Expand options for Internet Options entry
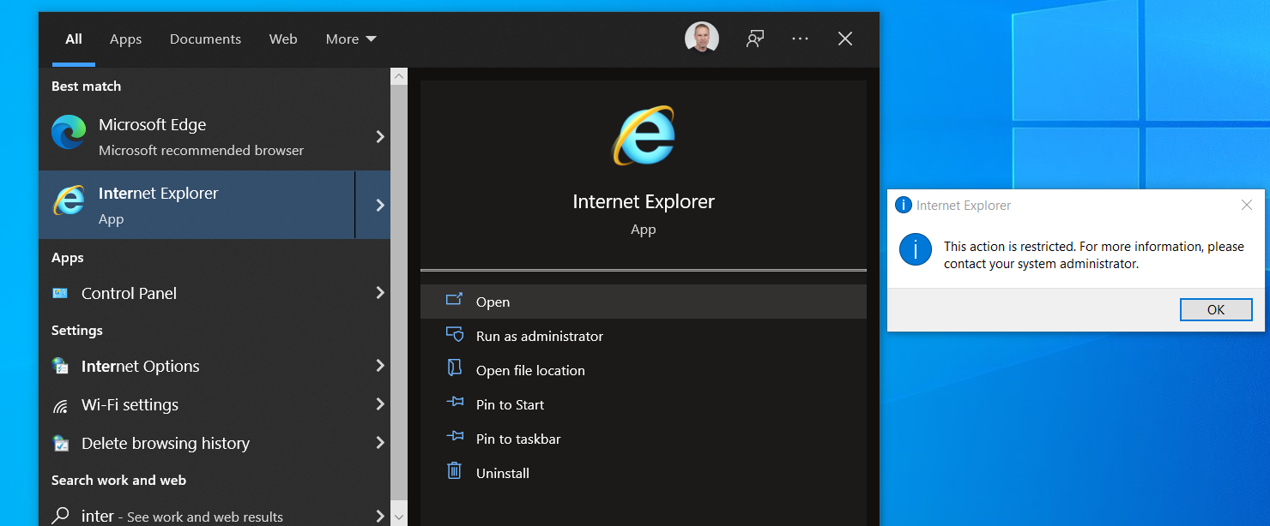 click(x=379, y=366)
